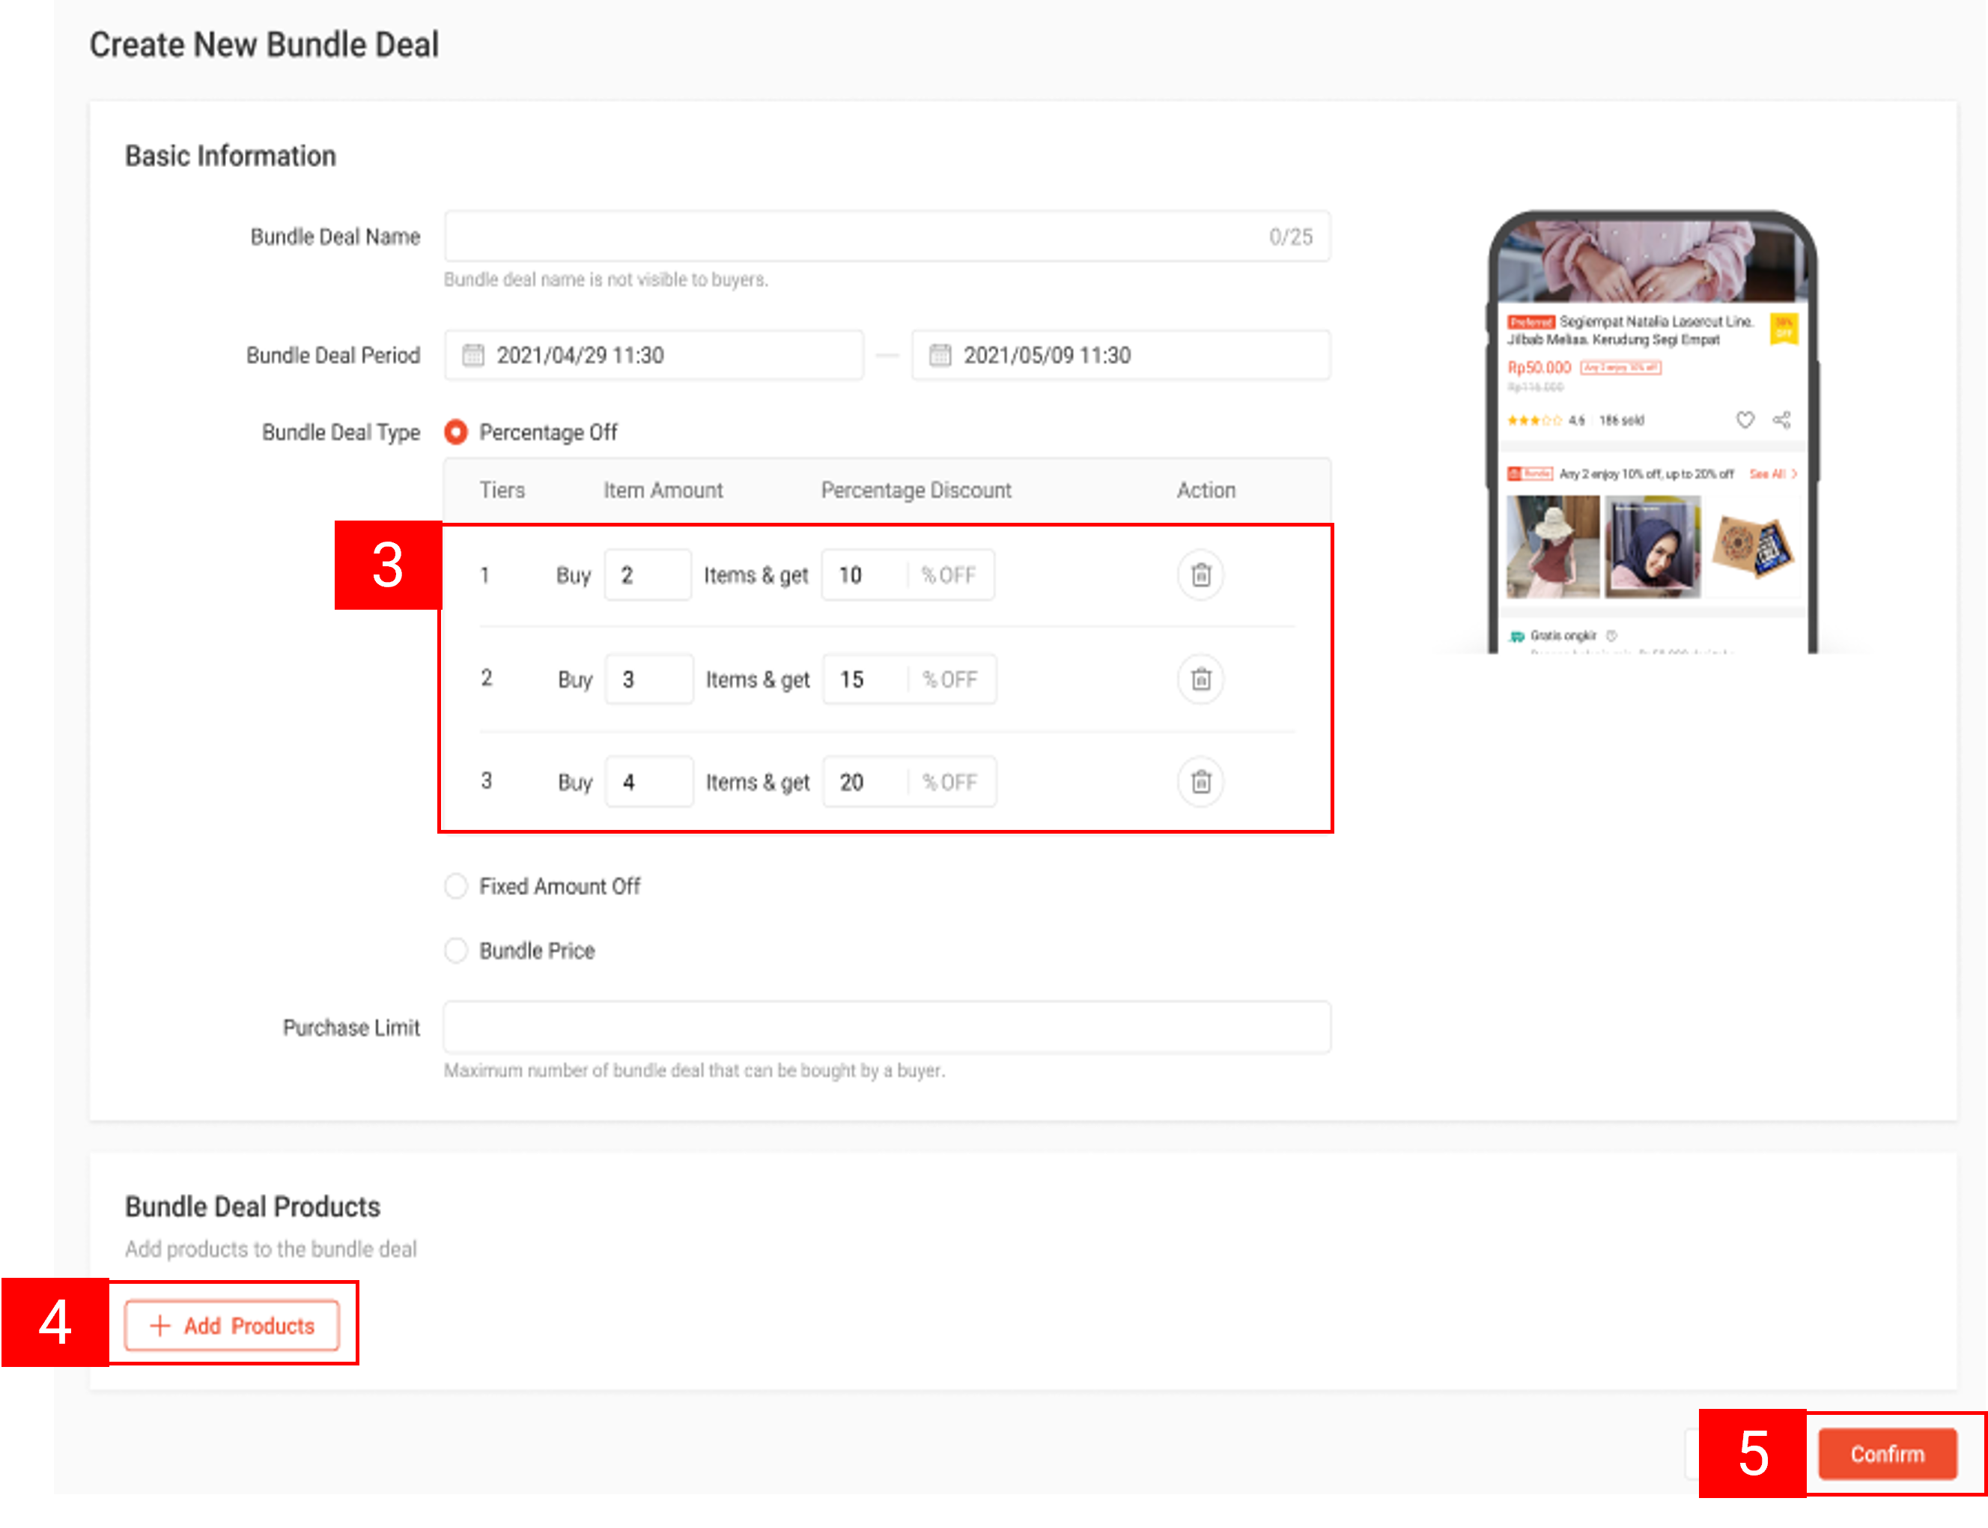Delete tier 1 using its trash icon
The height and width of the screenshot is (1528, 1988).
pyautogui.click(x=1200, y=574)
